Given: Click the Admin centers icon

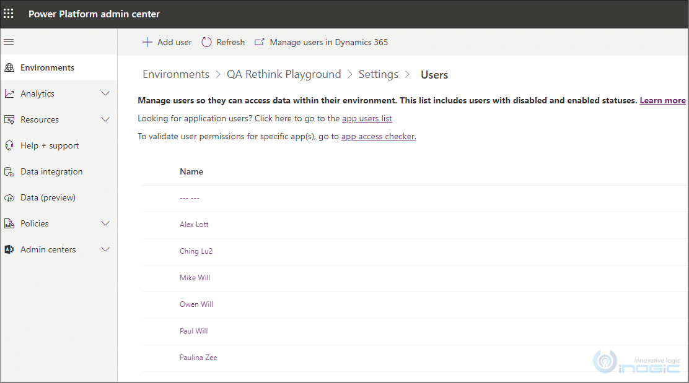Looking at the screenshot, I should (9, 249).
